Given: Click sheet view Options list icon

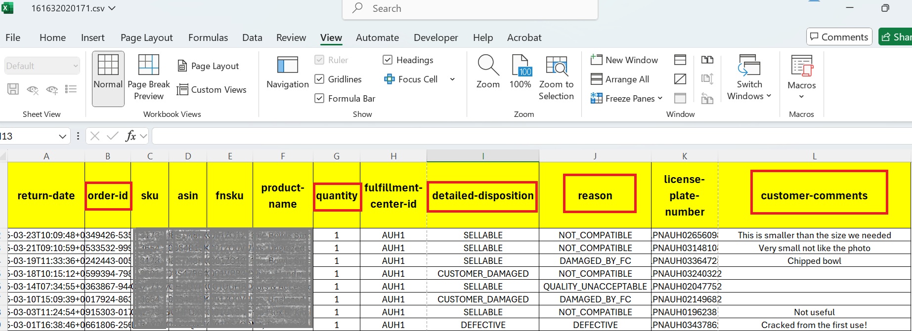Looking at the screenshot, I should (x=71, y=89).
